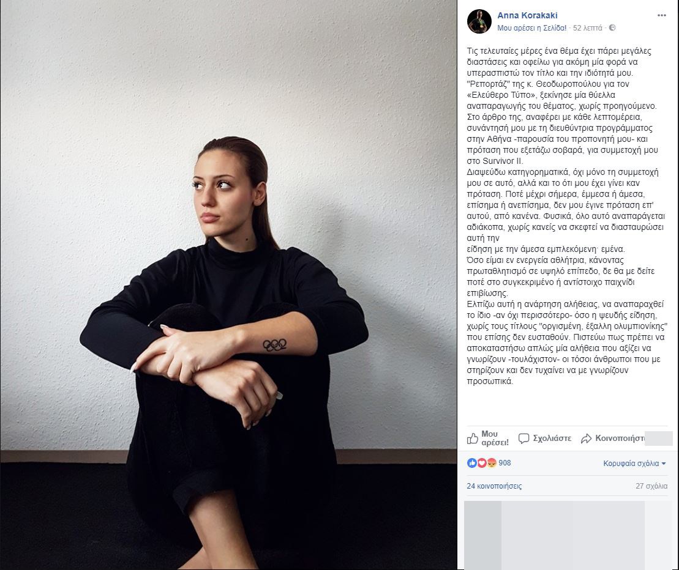679x570 pixels.
Task: Expand the 'Κορυφαία σχόλια' sort dropdown
Action: 634,463
